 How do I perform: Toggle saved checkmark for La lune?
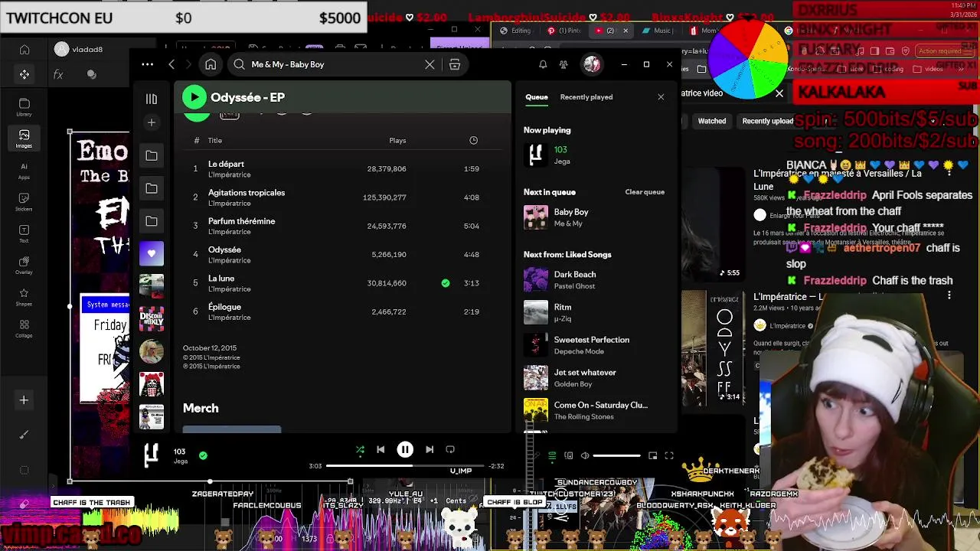pyautogui.click(x=446, y=283)
